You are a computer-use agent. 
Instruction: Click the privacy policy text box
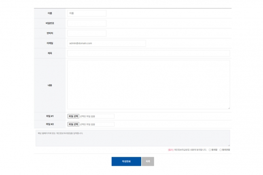(x=132, y=138)
